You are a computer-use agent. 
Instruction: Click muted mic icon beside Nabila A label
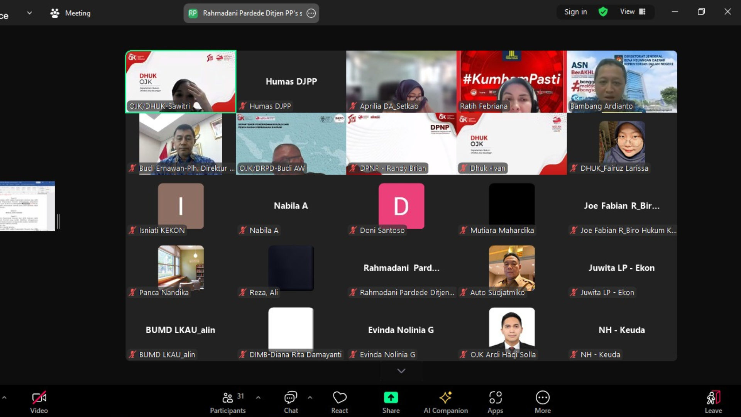click(243, 230)
